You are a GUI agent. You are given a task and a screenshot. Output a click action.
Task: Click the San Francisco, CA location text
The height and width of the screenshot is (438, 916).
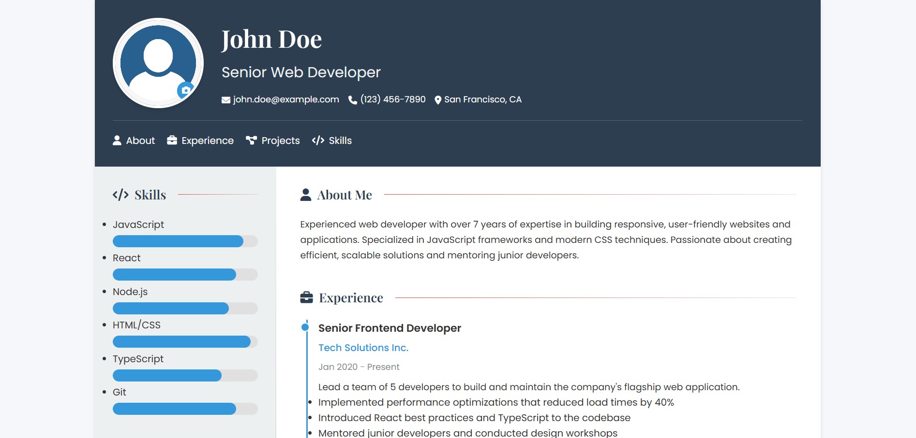pos(483,99)
